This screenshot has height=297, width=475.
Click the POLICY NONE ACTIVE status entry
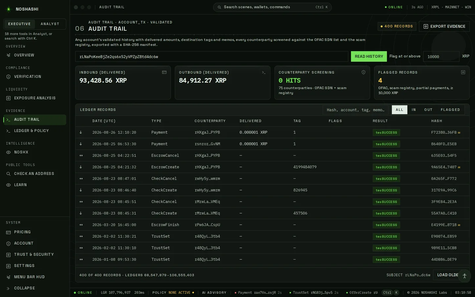(173, 293)
